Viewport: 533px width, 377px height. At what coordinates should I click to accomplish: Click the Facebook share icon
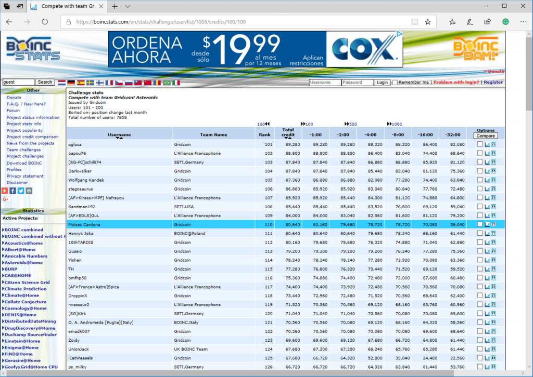pos(13,191)
